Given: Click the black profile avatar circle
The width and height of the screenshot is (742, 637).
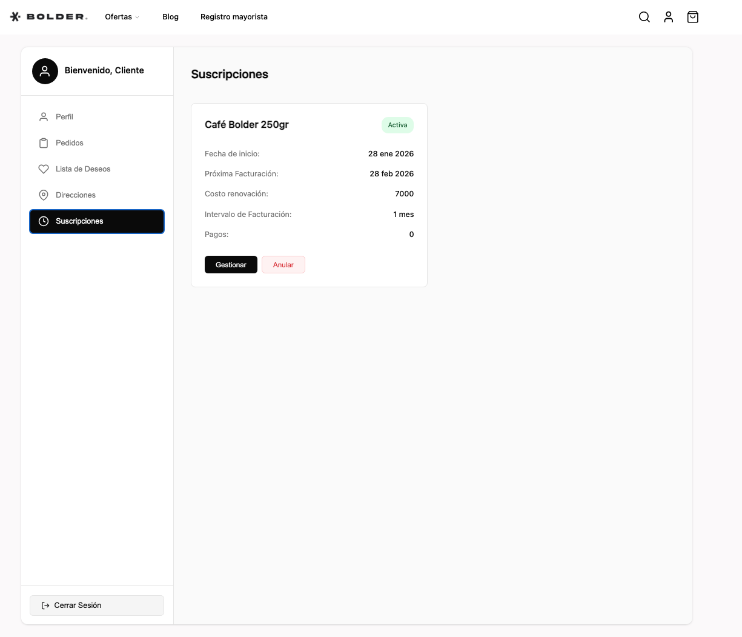Looking at the screenshot, I should (45, 71).
